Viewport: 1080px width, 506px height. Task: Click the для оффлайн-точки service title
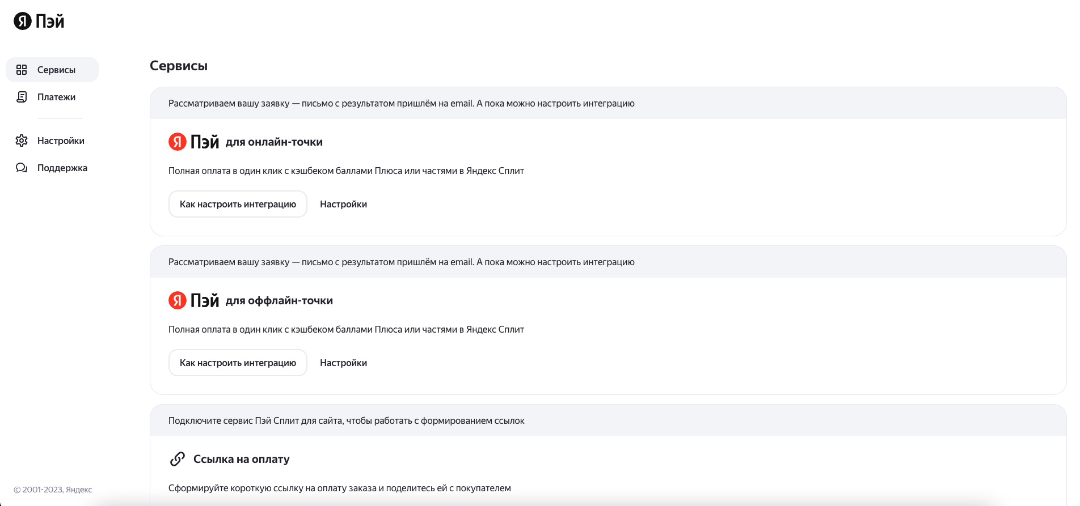pyautogui.click(x=279, y=301)
